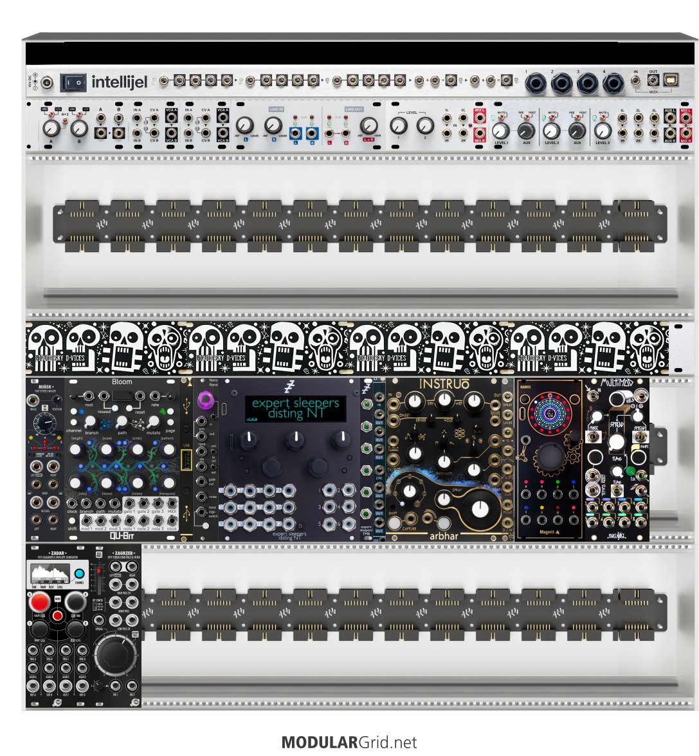Click the Nano Rand noise jack
Viewport: 699px width, 756px height.
(x=201, y=496)
